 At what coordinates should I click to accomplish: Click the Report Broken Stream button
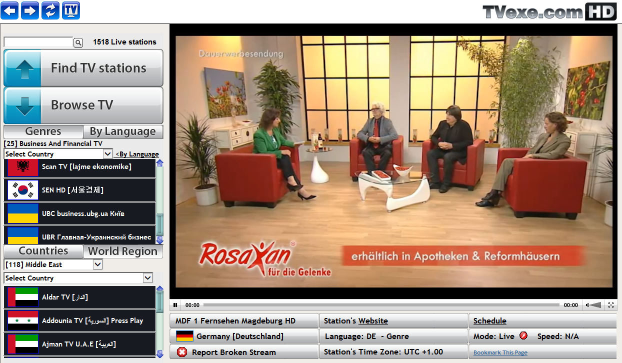tap(244, 352)
